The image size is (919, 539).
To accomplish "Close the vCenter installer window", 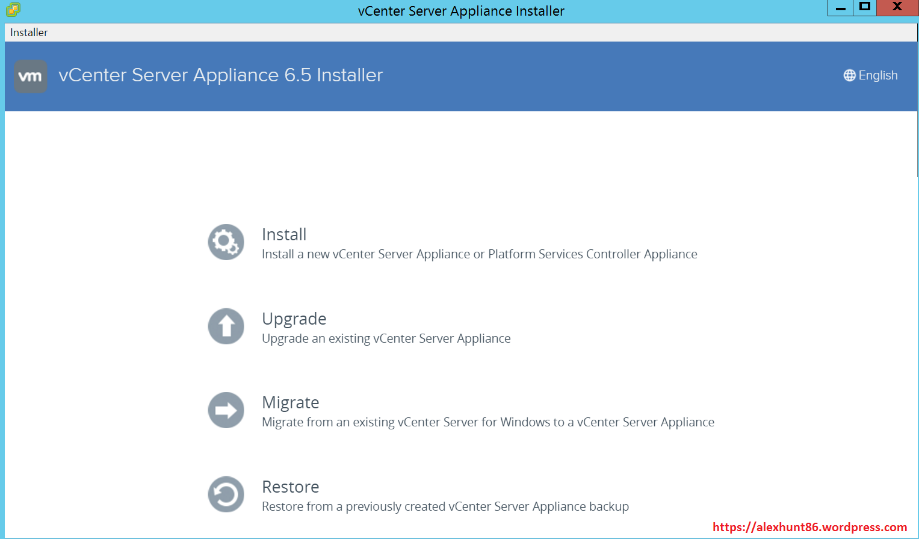I will 897,7.
